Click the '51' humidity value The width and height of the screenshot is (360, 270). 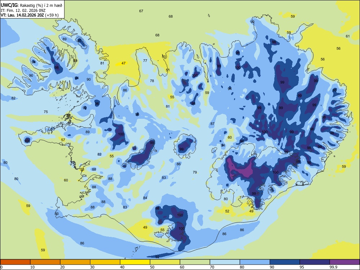point(168,70)
